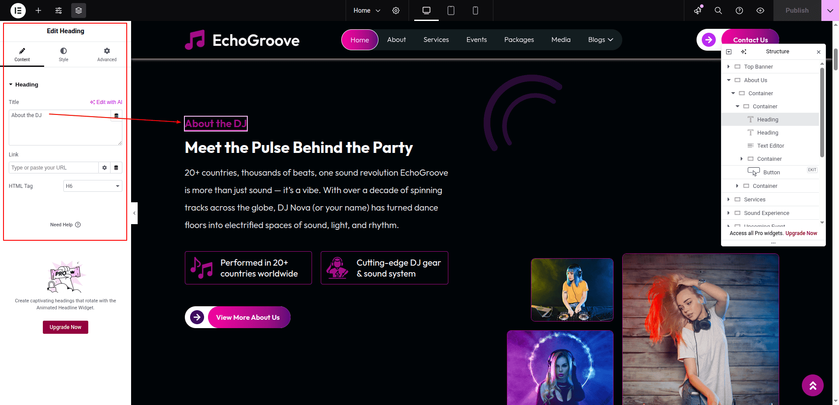Click the Upgrade Now button
Screen dimensions: 839x405
66,327
